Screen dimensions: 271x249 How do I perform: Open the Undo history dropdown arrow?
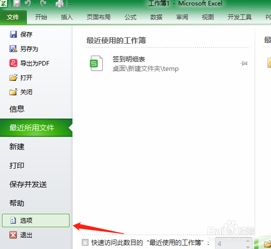[35, 3]
